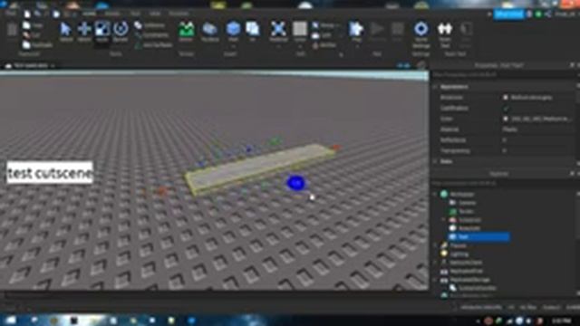Click the test cutscene document tab
Image resolution: width=580 pixels, height=326 pixels.
pos(30,66)
